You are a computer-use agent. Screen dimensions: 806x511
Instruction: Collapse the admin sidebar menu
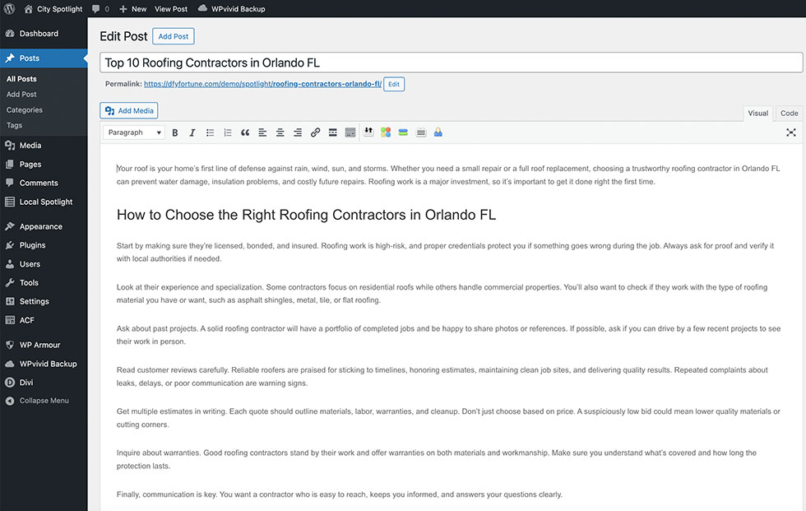click(x=44, y=401)
